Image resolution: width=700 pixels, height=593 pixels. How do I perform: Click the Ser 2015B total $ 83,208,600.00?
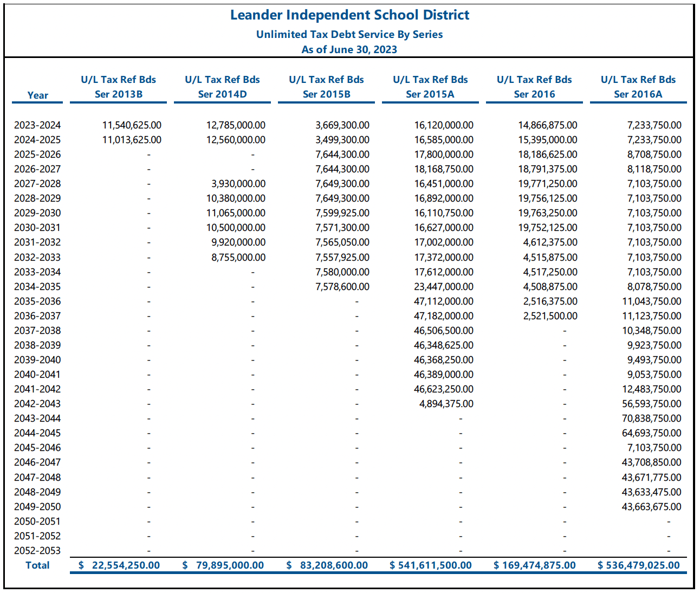pos(327,565)
